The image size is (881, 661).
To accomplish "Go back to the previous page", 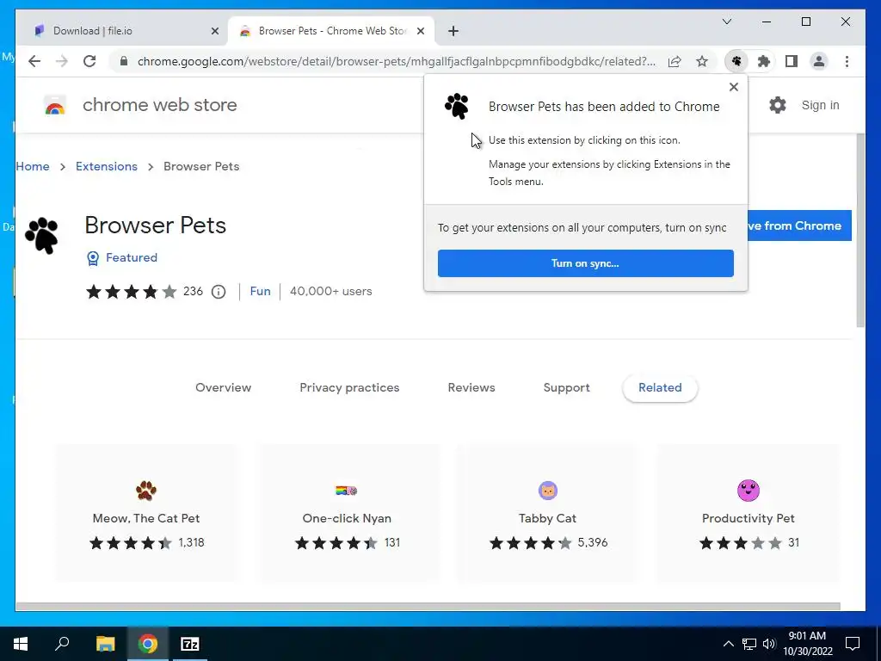I will coord(34,61).
